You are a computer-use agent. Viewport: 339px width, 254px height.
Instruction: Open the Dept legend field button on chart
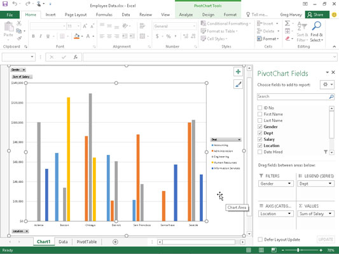click(x=226, y=140)
